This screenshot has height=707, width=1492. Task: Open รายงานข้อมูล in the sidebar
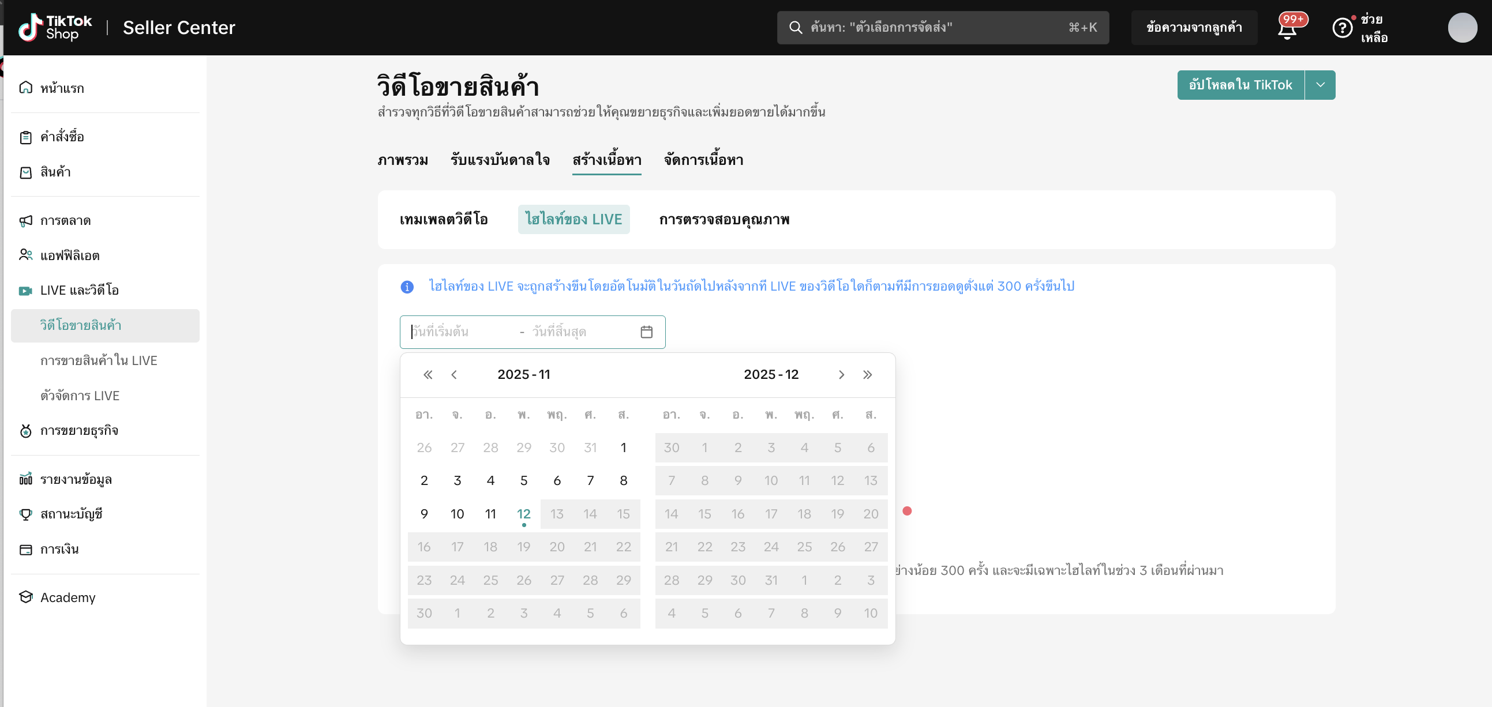tap(76, 479)
